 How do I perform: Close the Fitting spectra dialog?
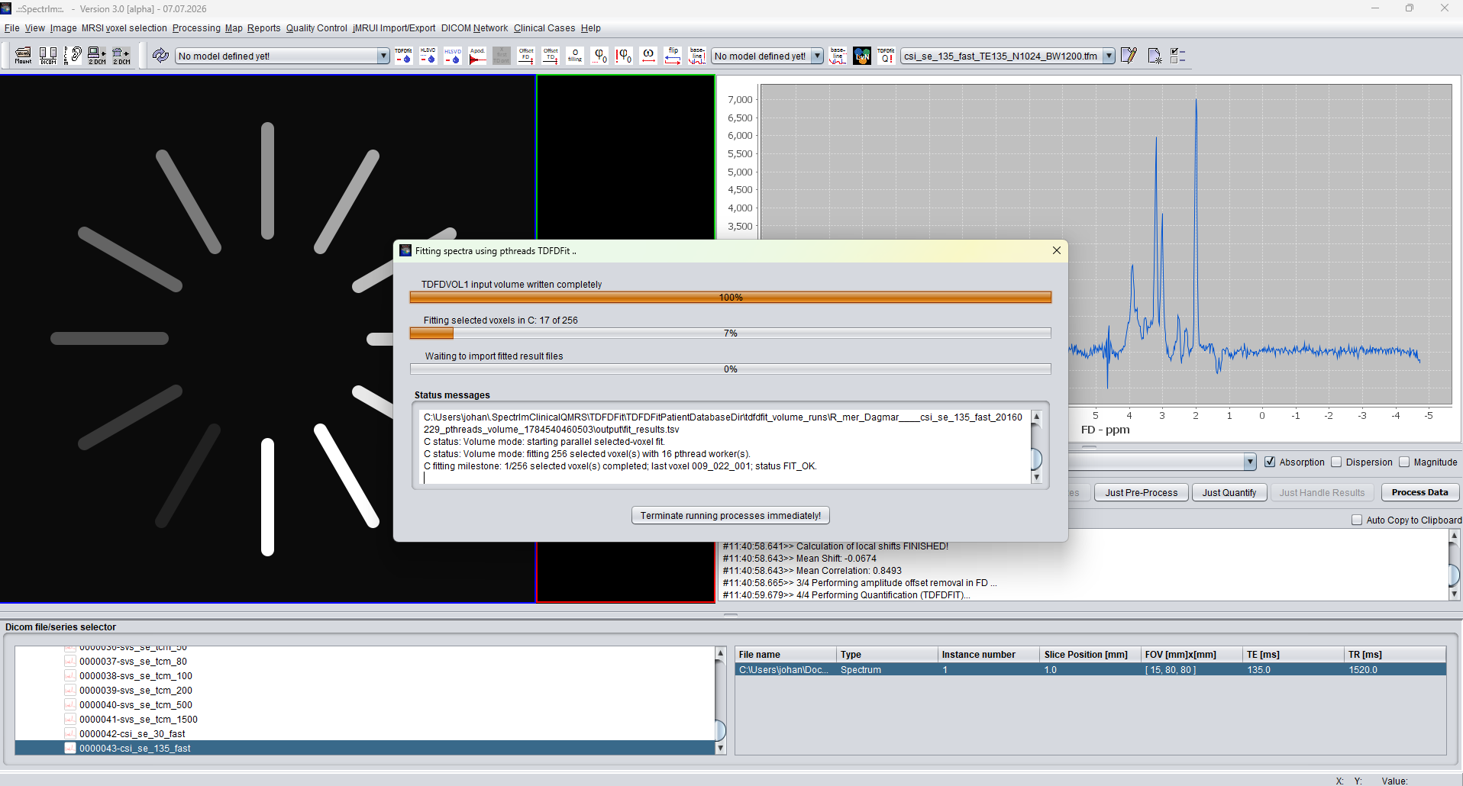1057,250
